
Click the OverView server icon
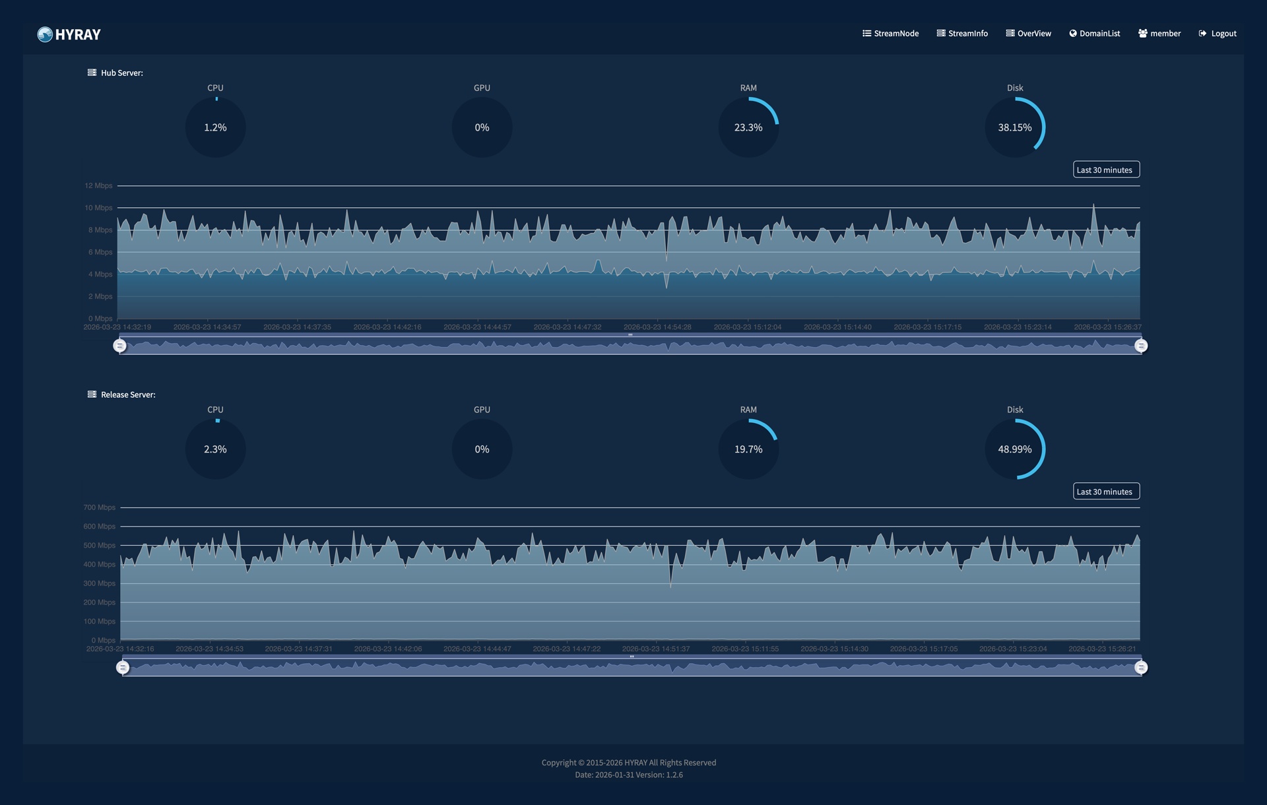(x=1010, y=33)
